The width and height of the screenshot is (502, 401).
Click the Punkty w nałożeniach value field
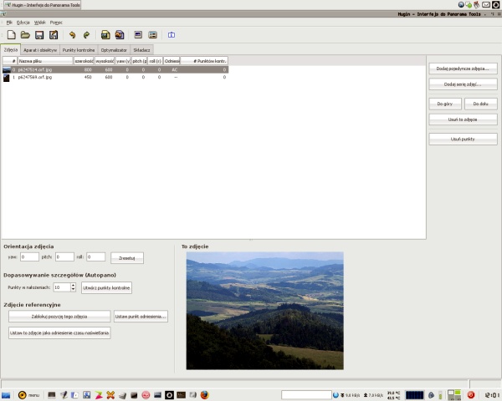(62, 287)
